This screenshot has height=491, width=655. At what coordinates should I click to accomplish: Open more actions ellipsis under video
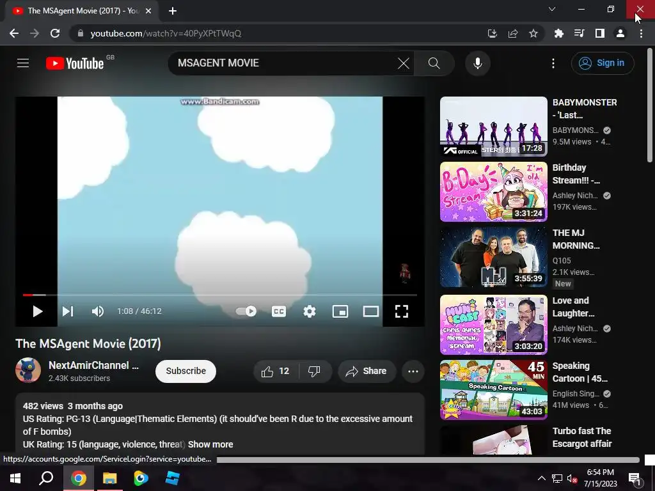click(413, 371)
